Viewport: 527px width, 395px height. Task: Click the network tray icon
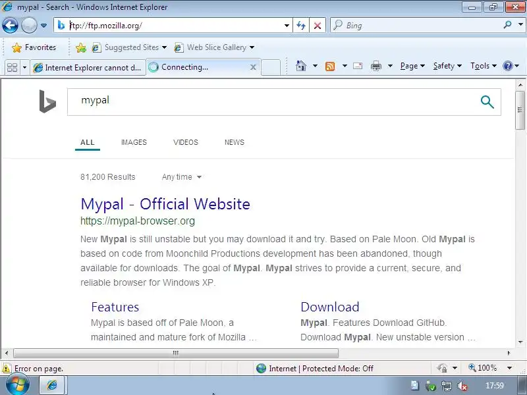pyautogui.click(x=447, y=386)
